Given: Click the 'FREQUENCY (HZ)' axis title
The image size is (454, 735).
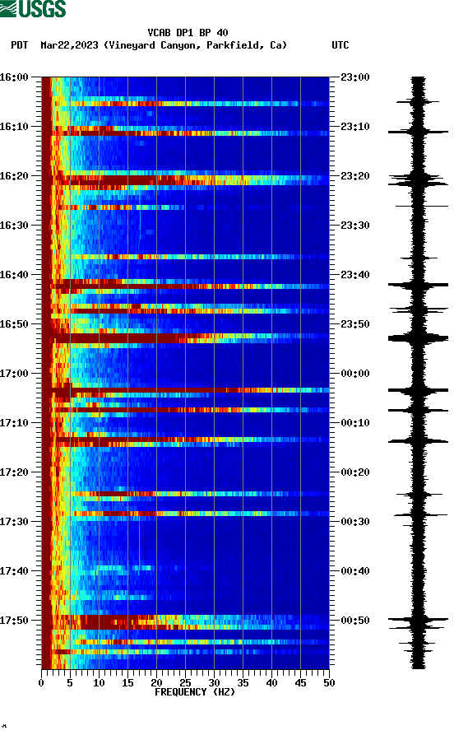Looking at the screenshot, I should (x=194, y=692).
